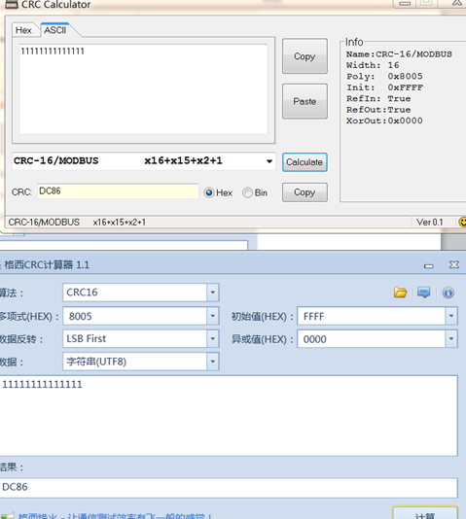Click the initial value field containing FFFF
466x519 pixels.
372,316
